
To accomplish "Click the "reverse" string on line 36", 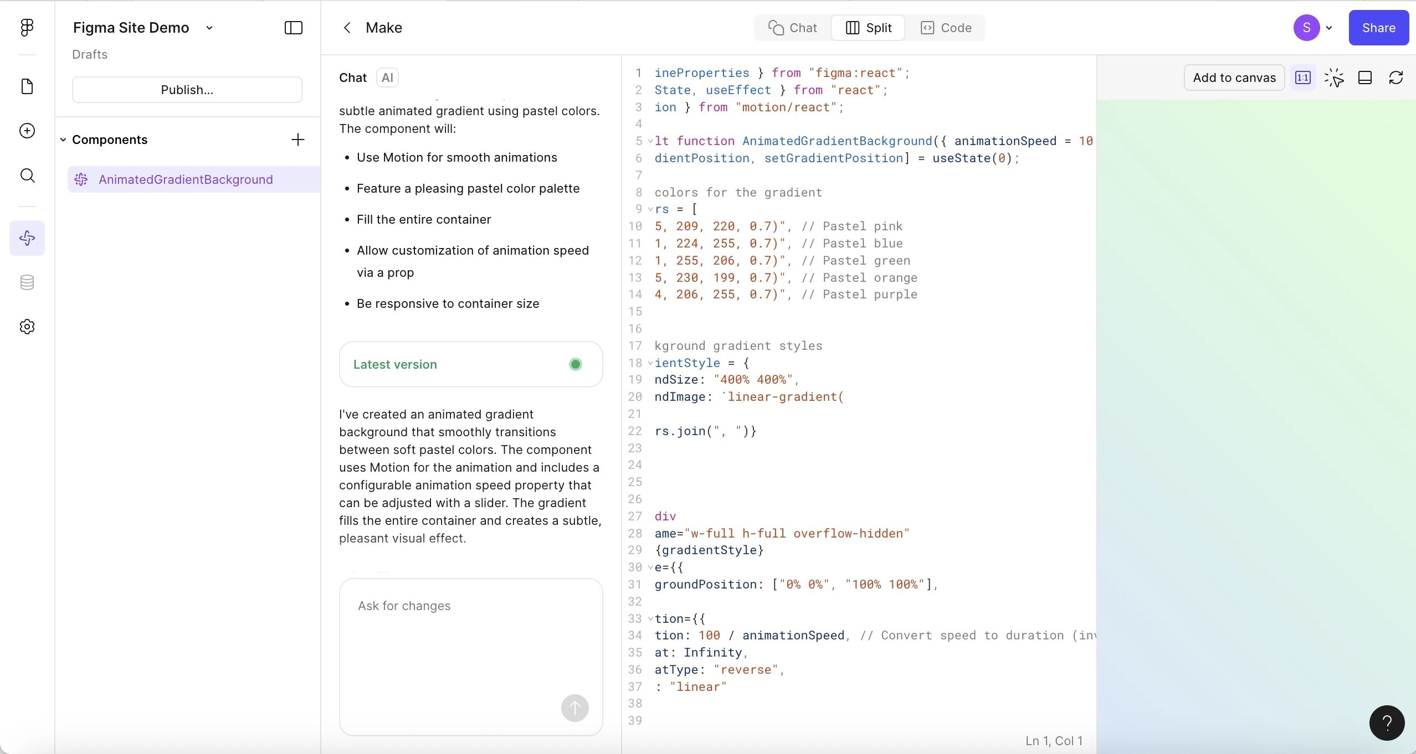I will (746, 670).
